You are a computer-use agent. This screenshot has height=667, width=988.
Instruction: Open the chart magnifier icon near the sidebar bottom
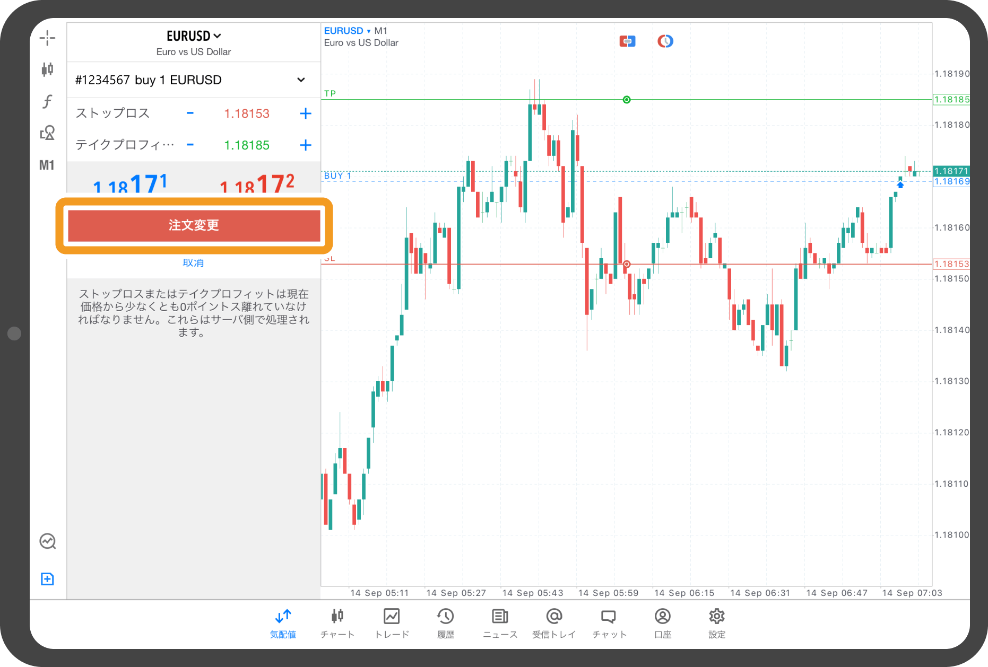click(48, 541)
